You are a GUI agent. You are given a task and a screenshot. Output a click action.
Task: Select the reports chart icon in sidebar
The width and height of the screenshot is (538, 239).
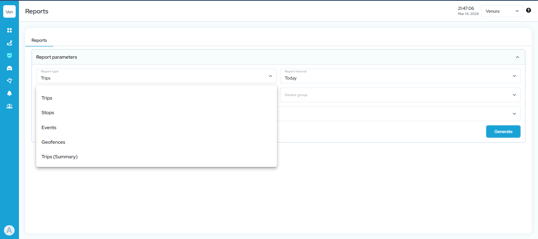pos(9,56)
